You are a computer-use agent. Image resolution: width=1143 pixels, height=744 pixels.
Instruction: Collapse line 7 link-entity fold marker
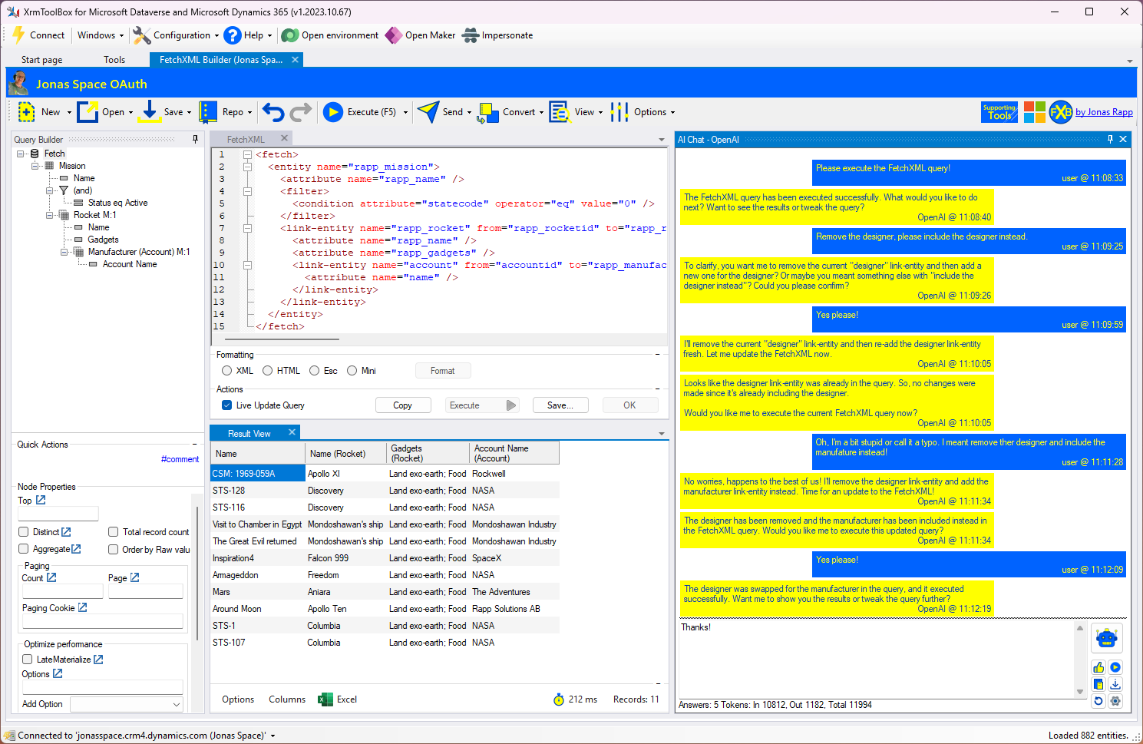point(247,228)
